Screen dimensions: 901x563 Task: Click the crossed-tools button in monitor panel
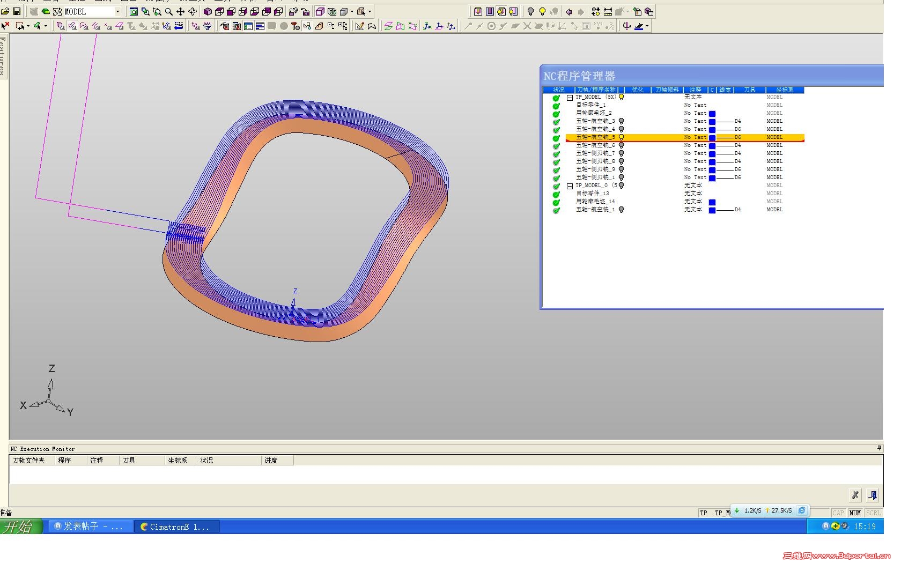coord(855,495)
